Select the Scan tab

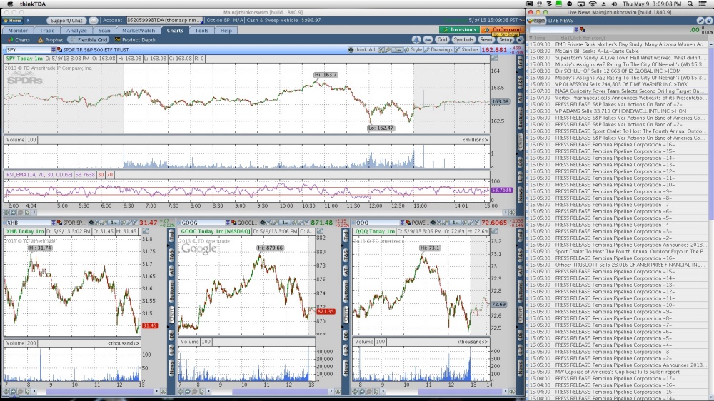click(104, 31)
